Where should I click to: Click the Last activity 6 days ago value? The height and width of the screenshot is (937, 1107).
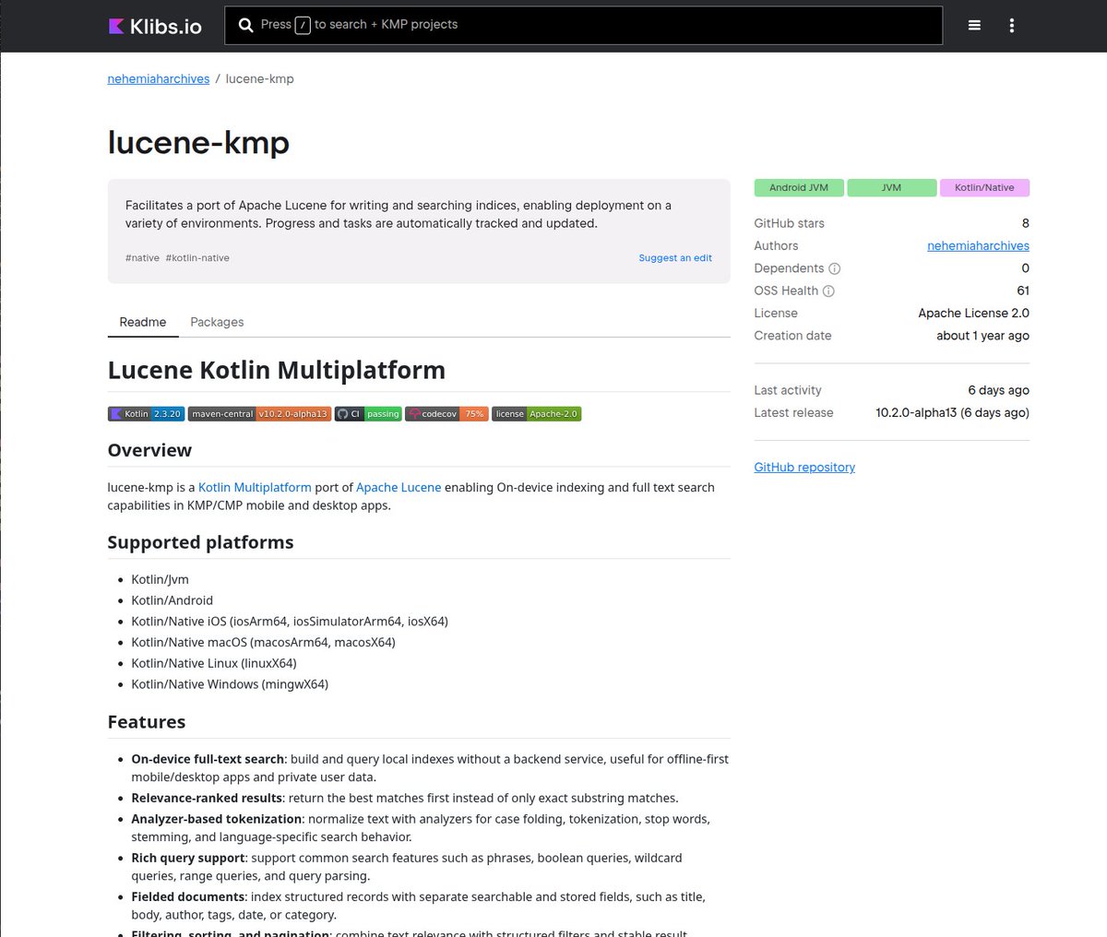point(998,390)
